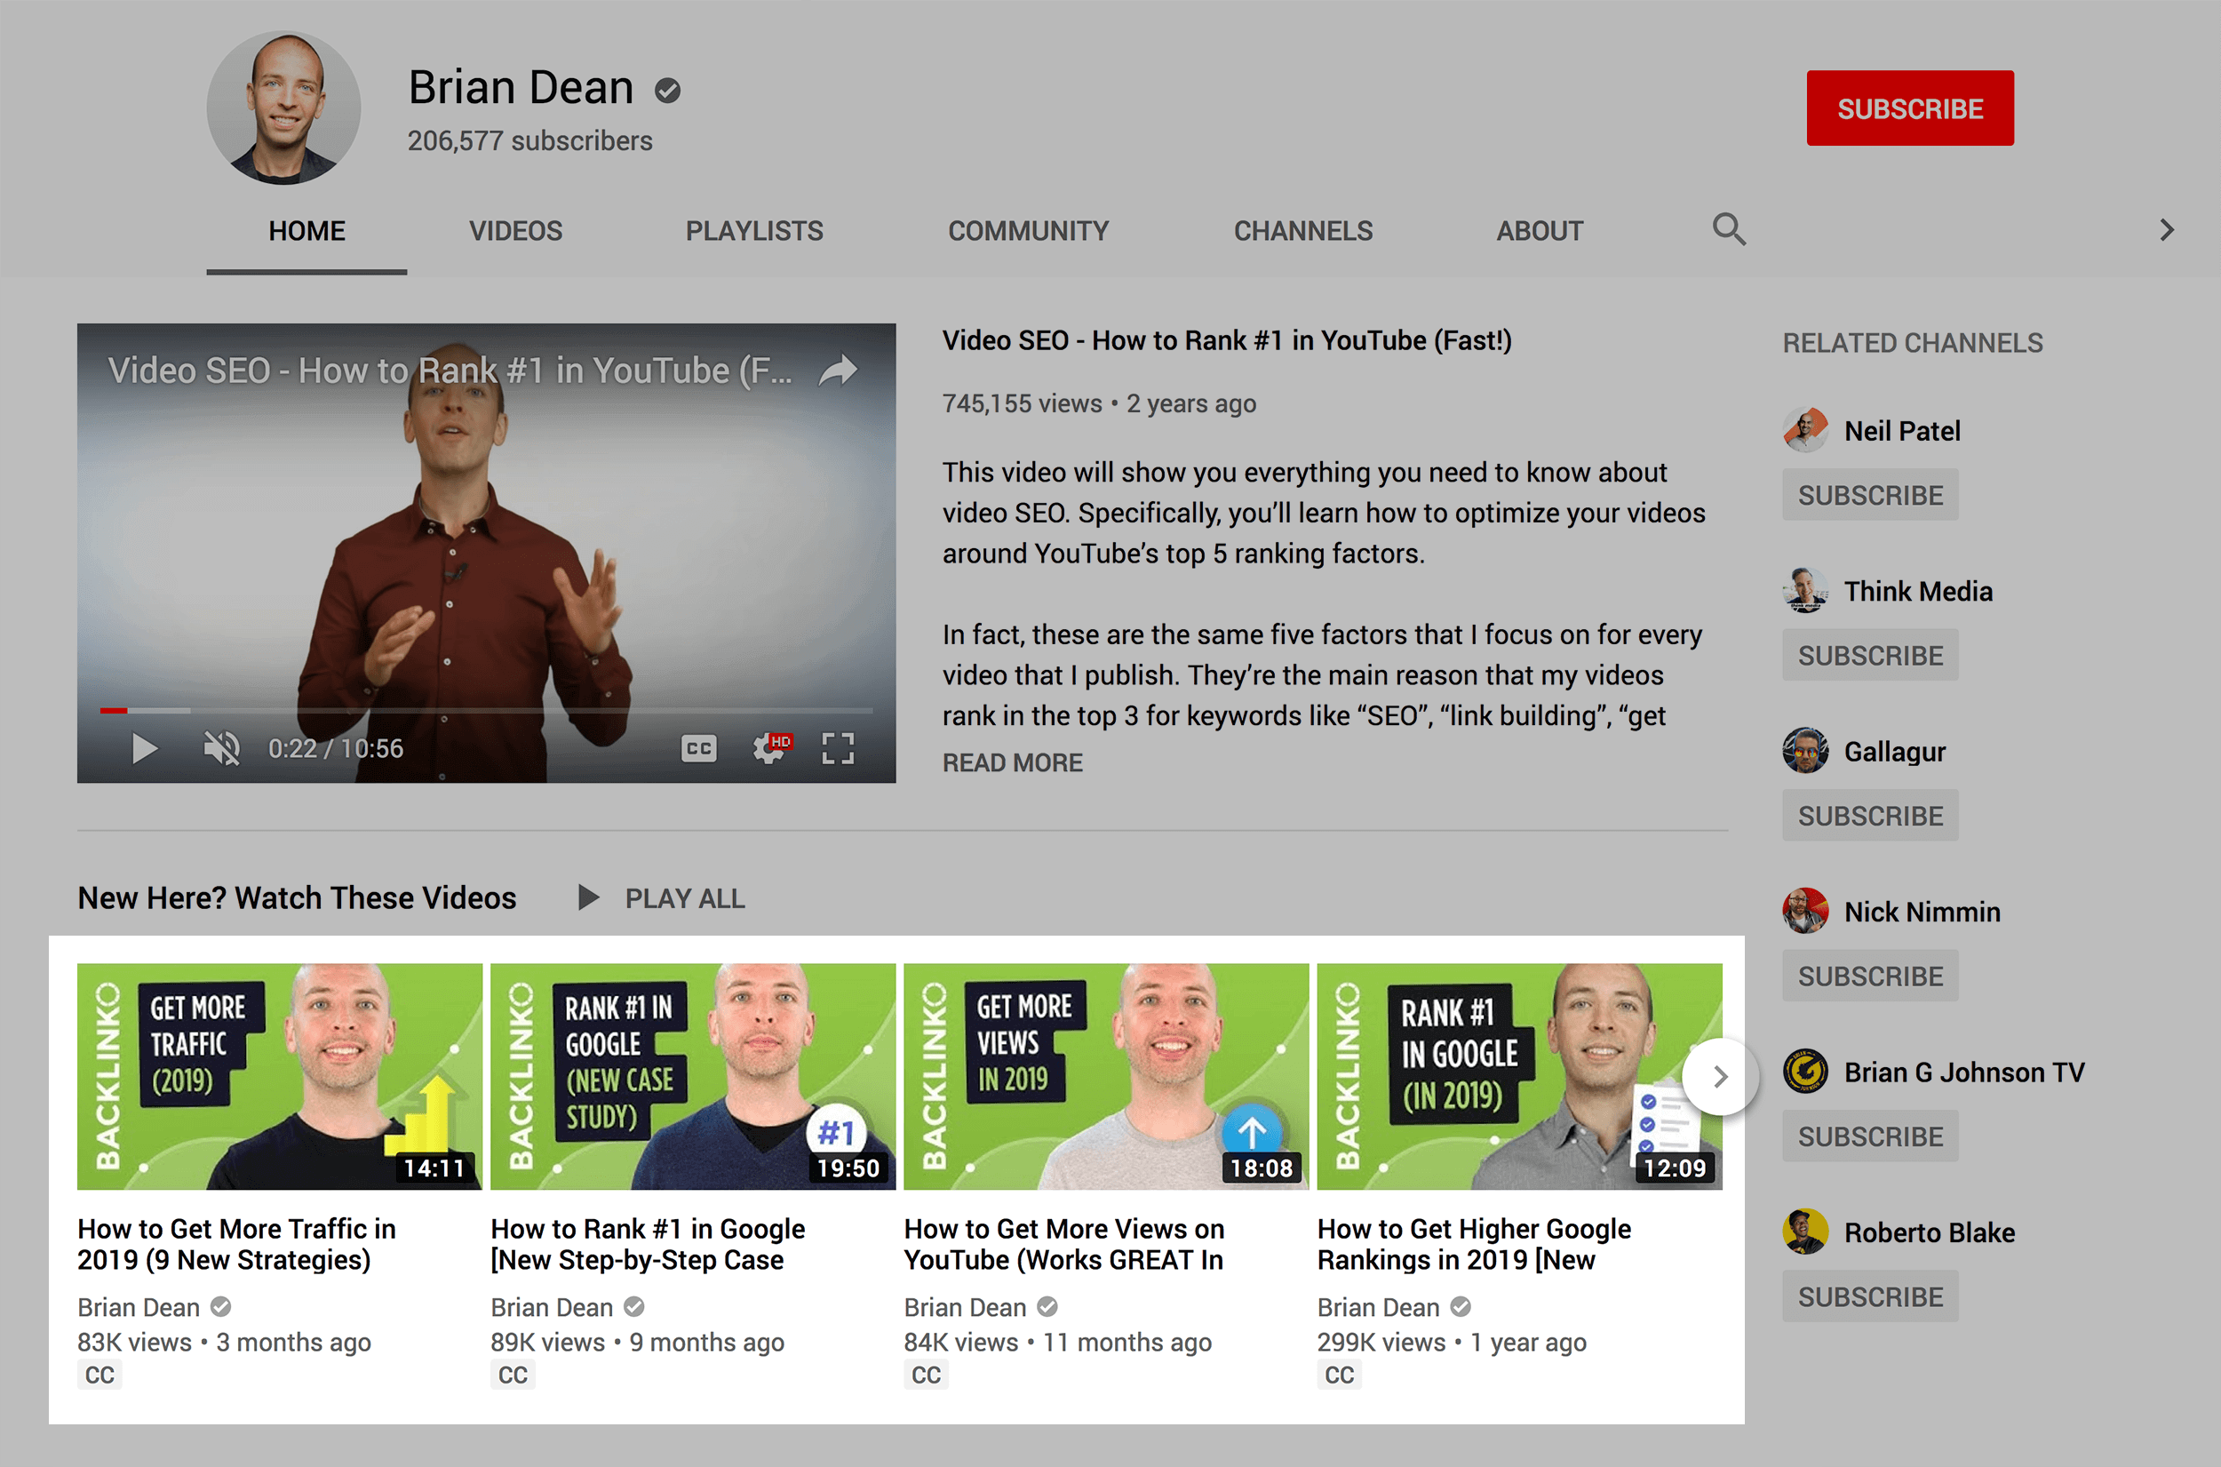Open the 'Video SEO - How to Rank #1' title link
The height and width of the screenshot is (1467, 2221).
pyautogui.click(x=1227, y=340)
